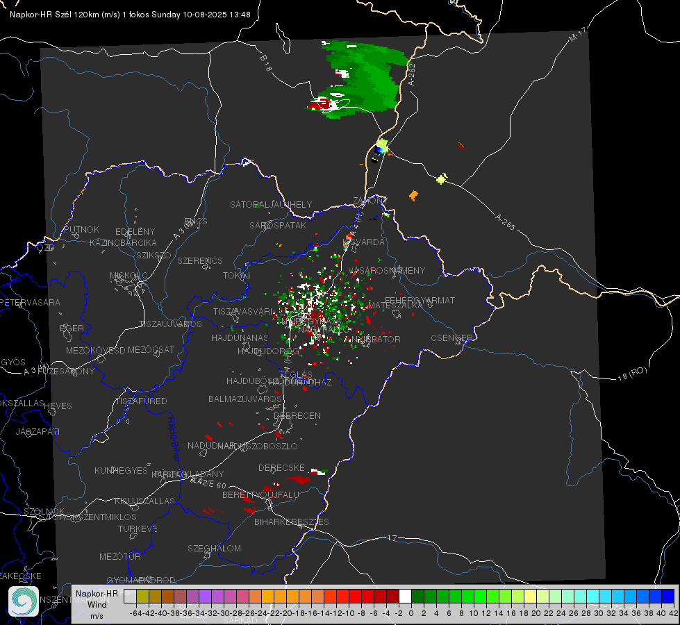Click the MEZŐKÖVESD town label
Image resolution: width=680 pixels, height=625 pixels.
(95, 350)
